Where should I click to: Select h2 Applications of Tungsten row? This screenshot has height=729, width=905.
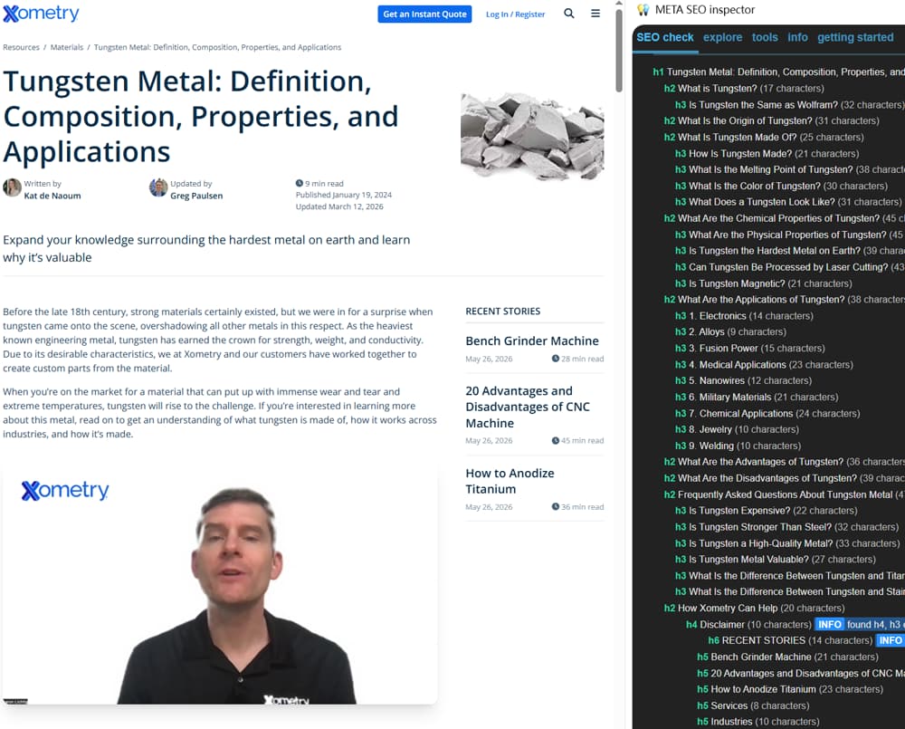tap(784, 299)
